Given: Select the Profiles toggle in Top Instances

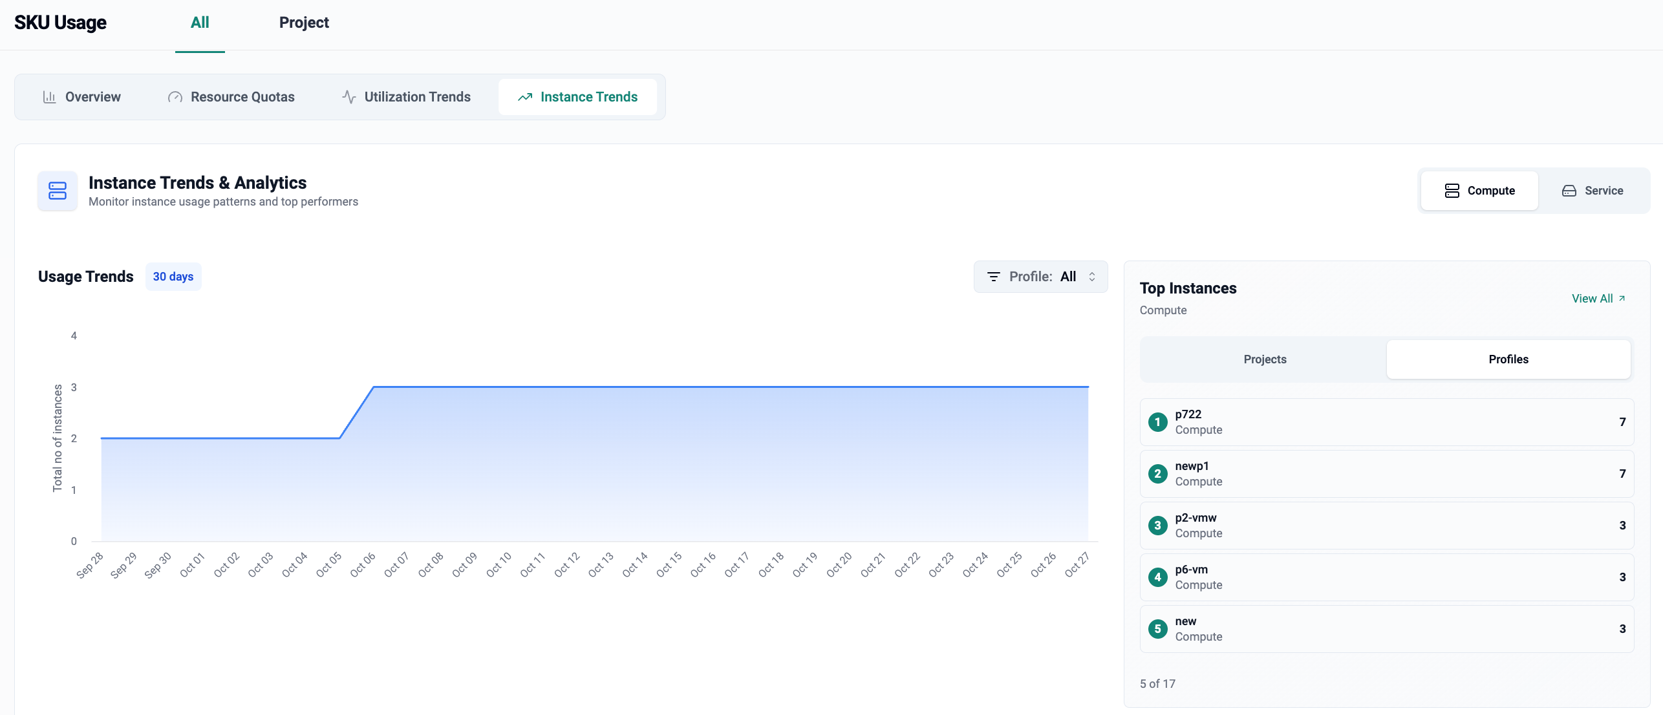Looking at the screenshot, I should (1508, 359).
